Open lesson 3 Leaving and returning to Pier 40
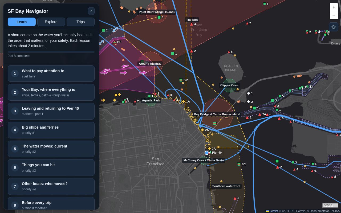Image resolution: width=341 pixels, height=213 pixels. point(51,111)
